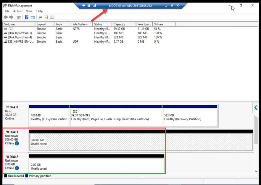Select the 300.00 GB Unallocated space block

pyautogui.click(x=141, y=140)
